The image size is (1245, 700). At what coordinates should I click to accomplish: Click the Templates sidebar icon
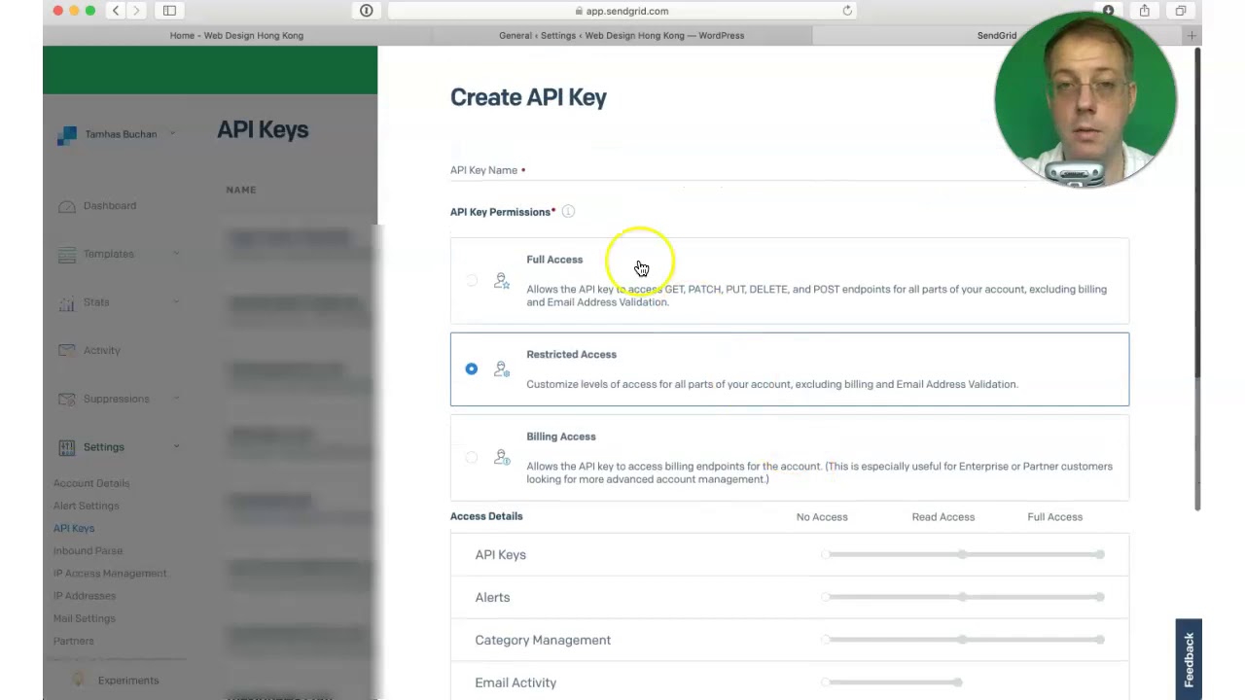click(x=66, y=255)
